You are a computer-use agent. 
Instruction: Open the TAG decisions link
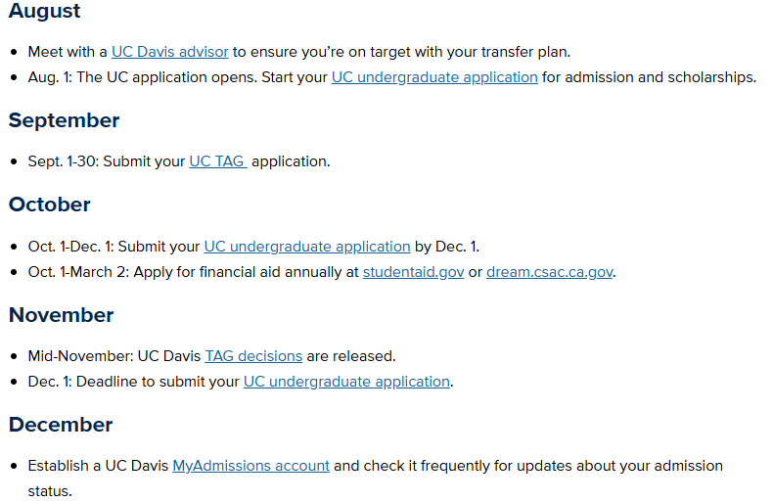253,356
